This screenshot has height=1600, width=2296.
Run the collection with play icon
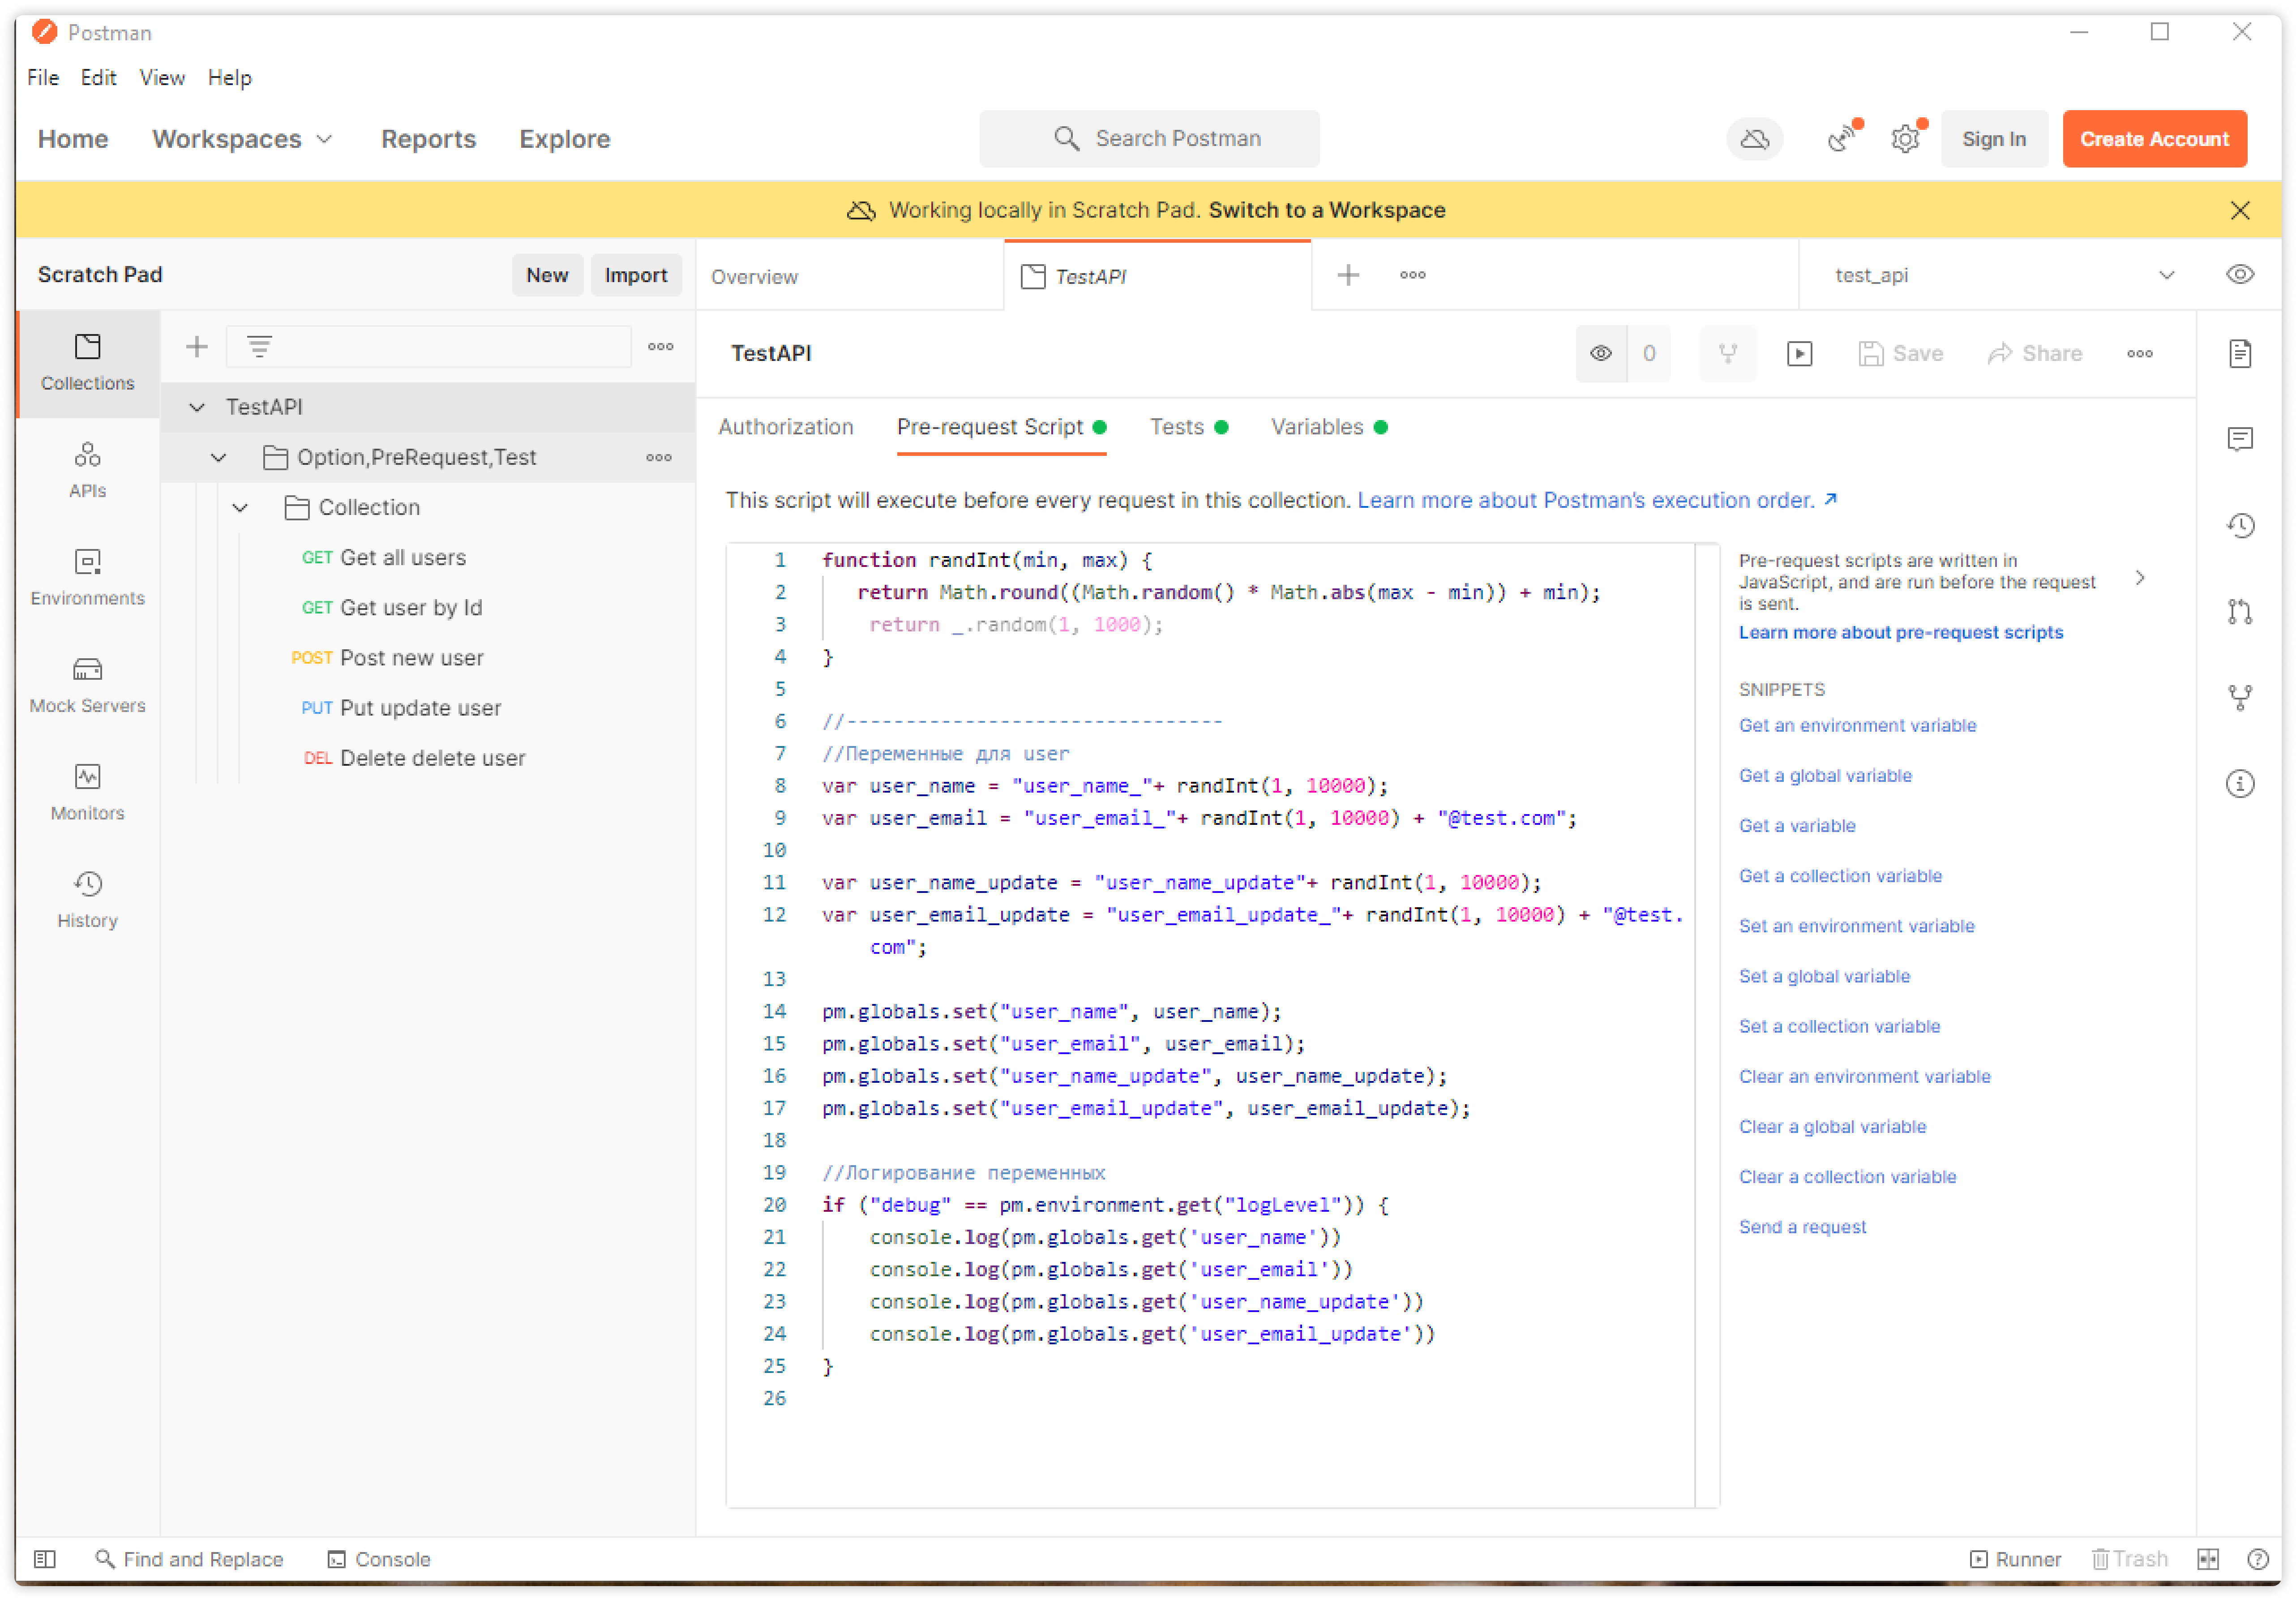(x=1799, y=354)
